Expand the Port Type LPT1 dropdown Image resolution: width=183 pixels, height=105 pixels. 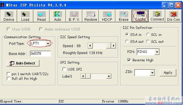coord(48,44)
